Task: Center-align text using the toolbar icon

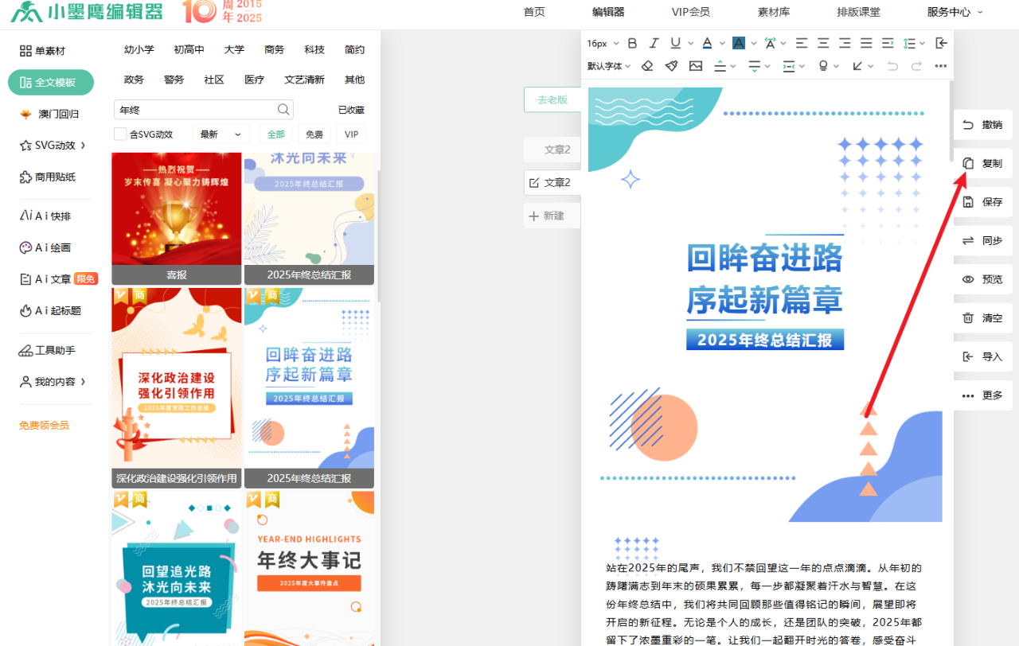Action: point(823,43)
